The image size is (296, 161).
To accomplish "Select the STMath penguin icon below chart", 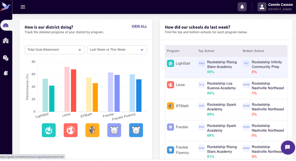I will 92,130.
